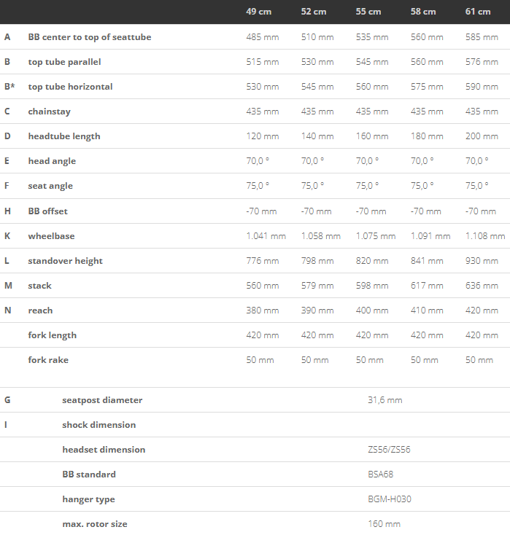The width and height of the screenshot is (510, 535).
Task: Click the 'max. rotor size' label
Action: coord(95,524)
